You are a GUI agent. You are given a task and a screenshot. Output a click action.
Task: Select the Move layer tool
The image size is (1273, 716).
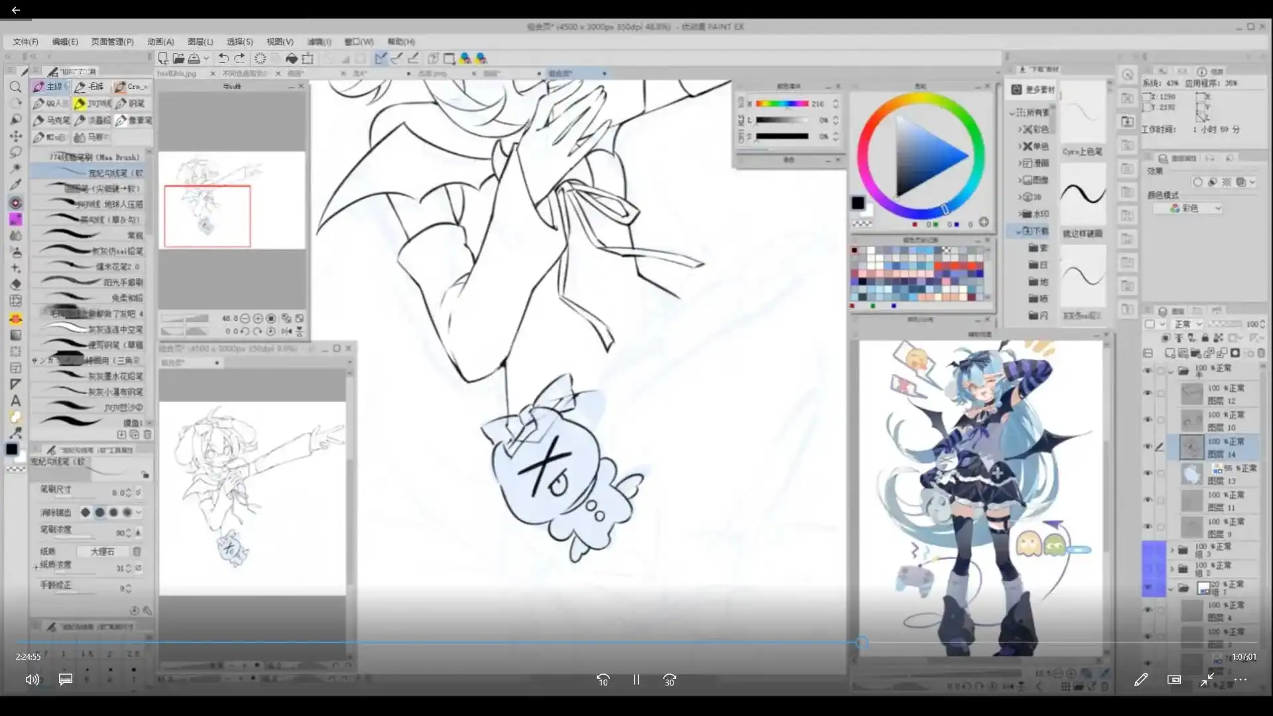[x=15, y=136]
